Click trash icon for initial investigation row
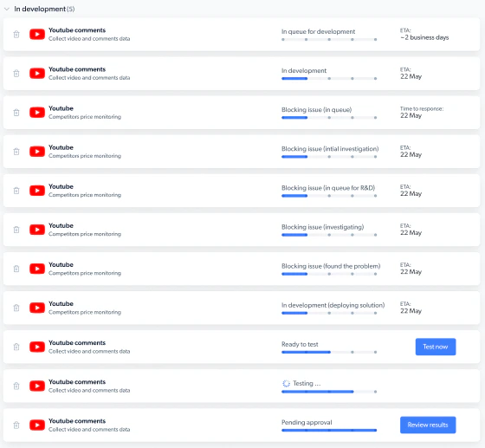This screenshot has height=448, width=485. pos(16,152)
